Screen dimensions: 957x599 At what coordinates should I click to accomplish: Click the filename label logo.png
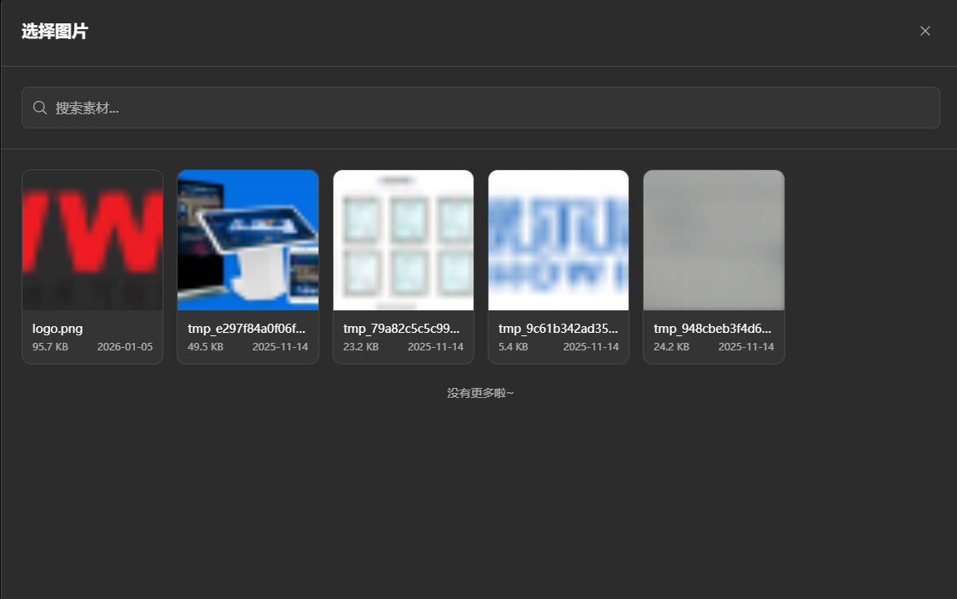(x=58, y=329)
